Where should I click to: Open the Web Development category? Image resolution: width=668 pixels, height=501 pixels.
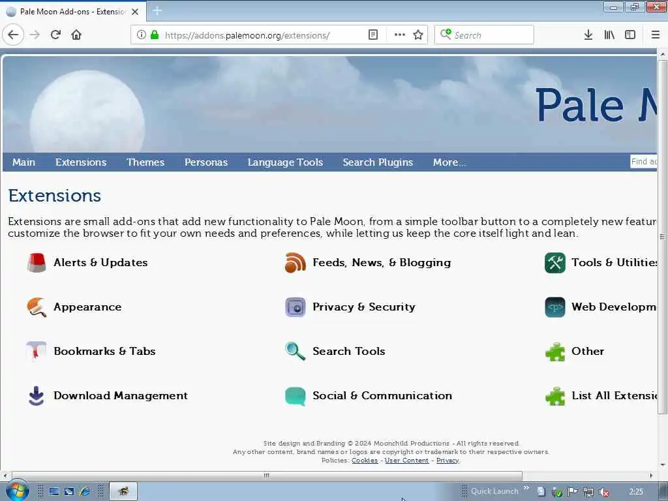tap(614, 307)
